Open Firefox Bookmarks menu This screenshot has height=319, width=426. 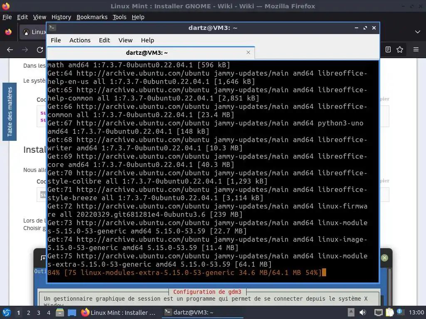92,17
